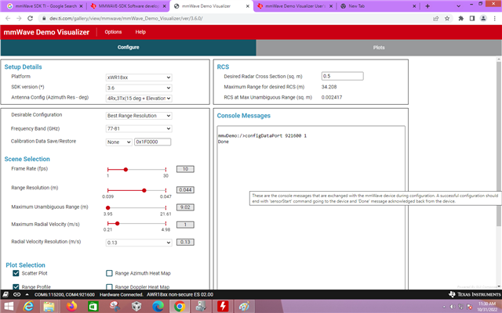Open the Antenna Config dropdown
The width and height of the screenshot is (502, 313).
pyautogui.click(x=139, y=99)
